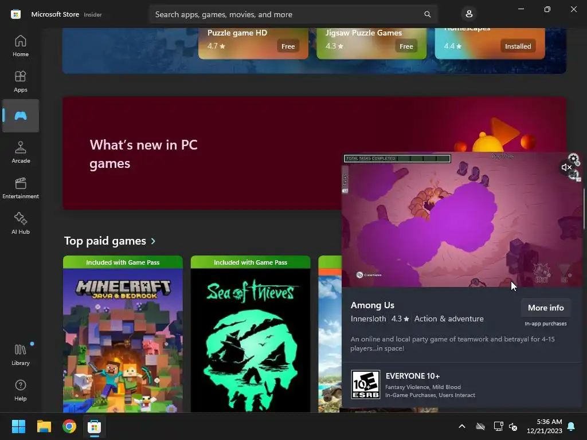The image size is (587, 440).
Task: Expand the Top paid games chevron
Action: [x=153, y=241]
